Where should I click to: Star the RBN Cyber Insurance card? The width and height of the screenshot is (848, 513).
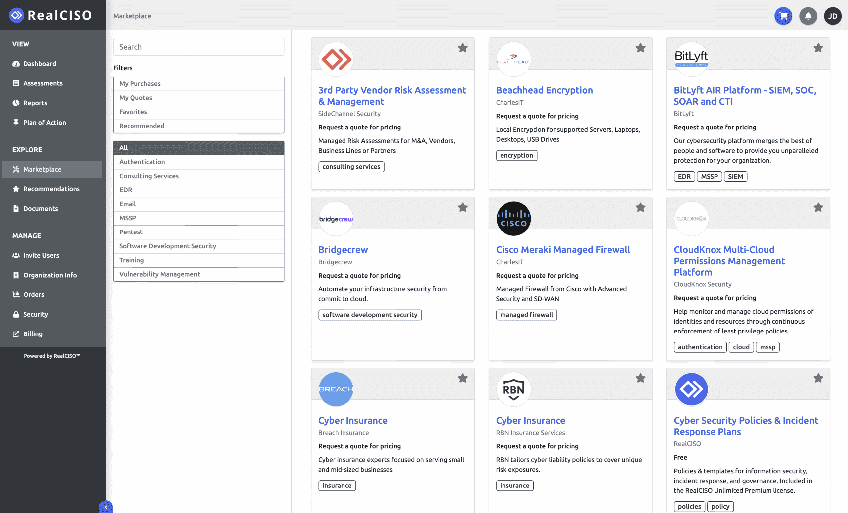(641, 378)
